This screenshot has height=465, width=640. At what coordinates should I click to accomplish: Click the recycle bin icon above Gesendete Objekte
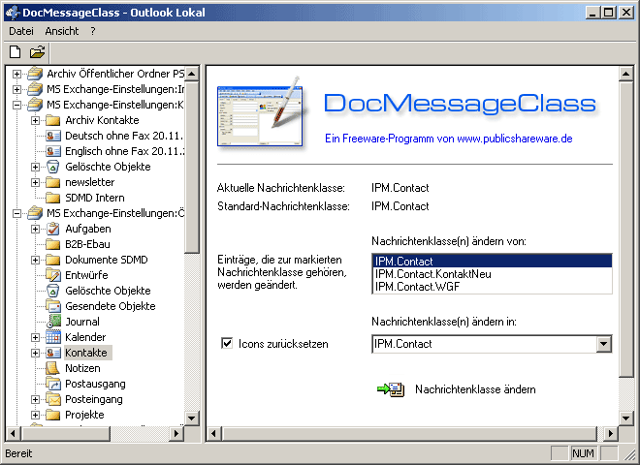tap(53, 291)
